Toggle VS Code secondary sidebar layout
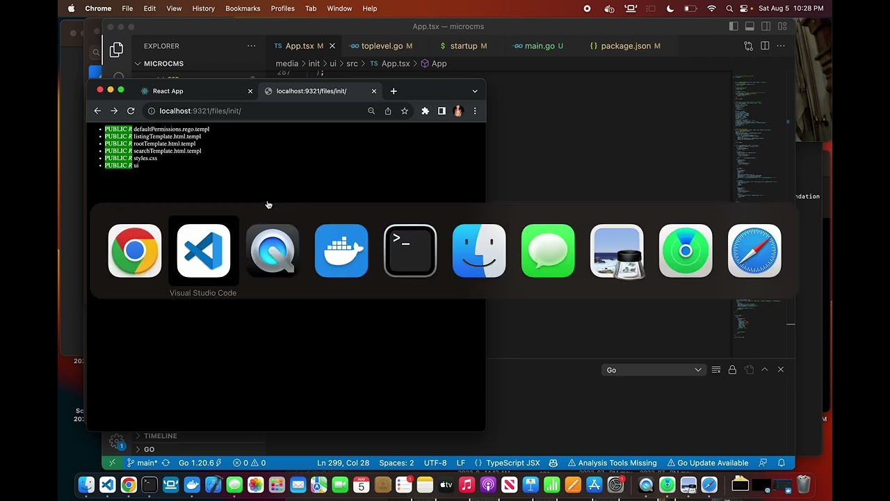The image size is (890, 501). pyautogui.click(x=766, y=26)
